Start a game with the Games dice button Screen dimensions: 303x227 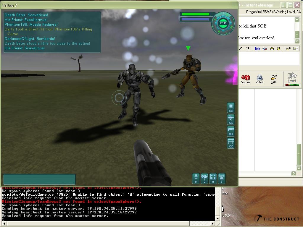[245, 79]
